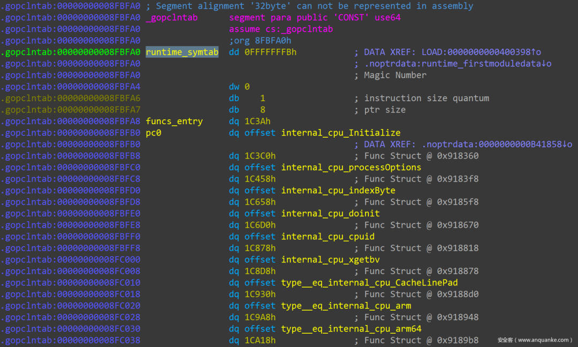The image size is (578, 347).
Task: Click the type__eq_internal_cpu_arm symbol
Action: (x=346, y=306)
